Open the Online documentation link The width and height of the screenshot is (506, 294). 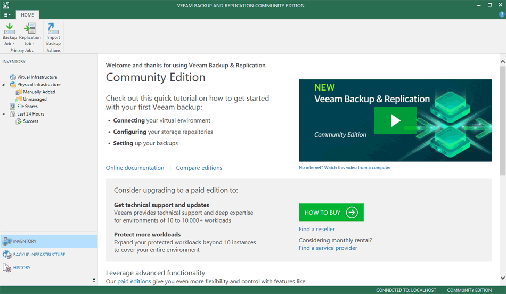click(x=135, y=168)
